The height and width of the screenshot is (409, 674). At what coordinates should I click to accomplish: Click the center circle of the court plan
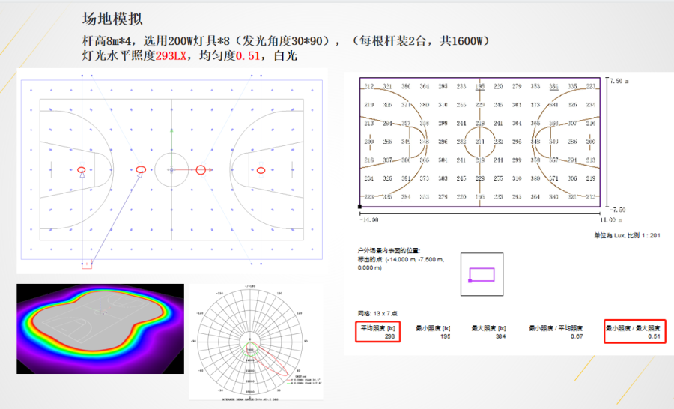[171, 170]
